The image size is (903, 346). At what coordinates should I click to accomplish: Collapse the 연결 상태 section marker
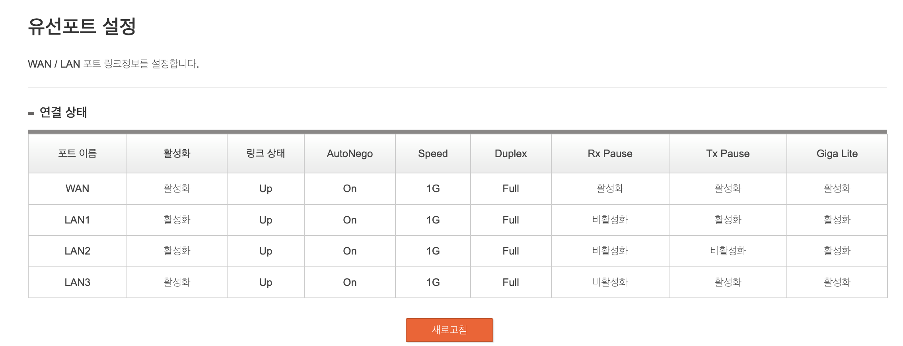pyautogui.click(x=31, y=113)
